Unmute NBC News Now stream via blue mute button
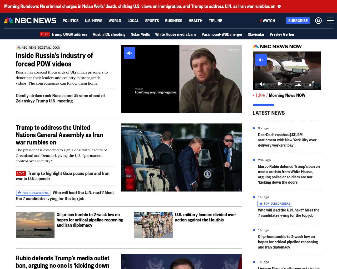This screenshot has height=269, width=337. (x=261, y=60)
